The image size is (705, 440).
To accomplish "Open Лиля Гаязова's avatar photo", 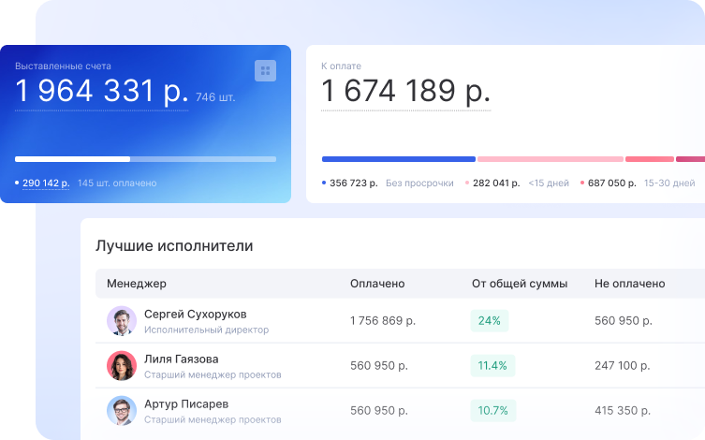I will (x=122, y=366).
